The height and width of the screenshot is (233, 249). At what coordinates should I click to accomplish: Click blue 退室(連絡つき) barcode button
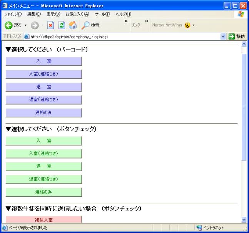coord(44,100)
